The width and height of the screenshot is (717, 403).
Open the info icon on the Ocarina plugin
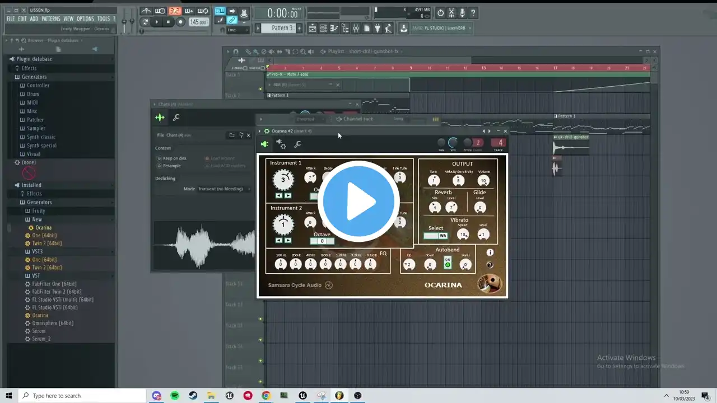tap(490, 252)
